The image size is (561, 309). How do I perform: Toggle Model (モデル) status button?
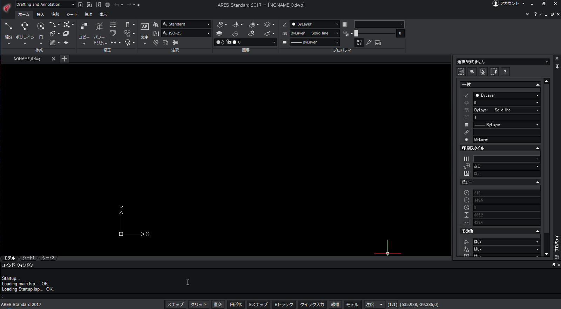[x=352, y=304]
